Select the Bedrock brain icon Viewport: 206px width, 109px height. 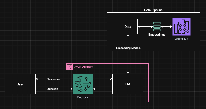(x=83, y=84)
